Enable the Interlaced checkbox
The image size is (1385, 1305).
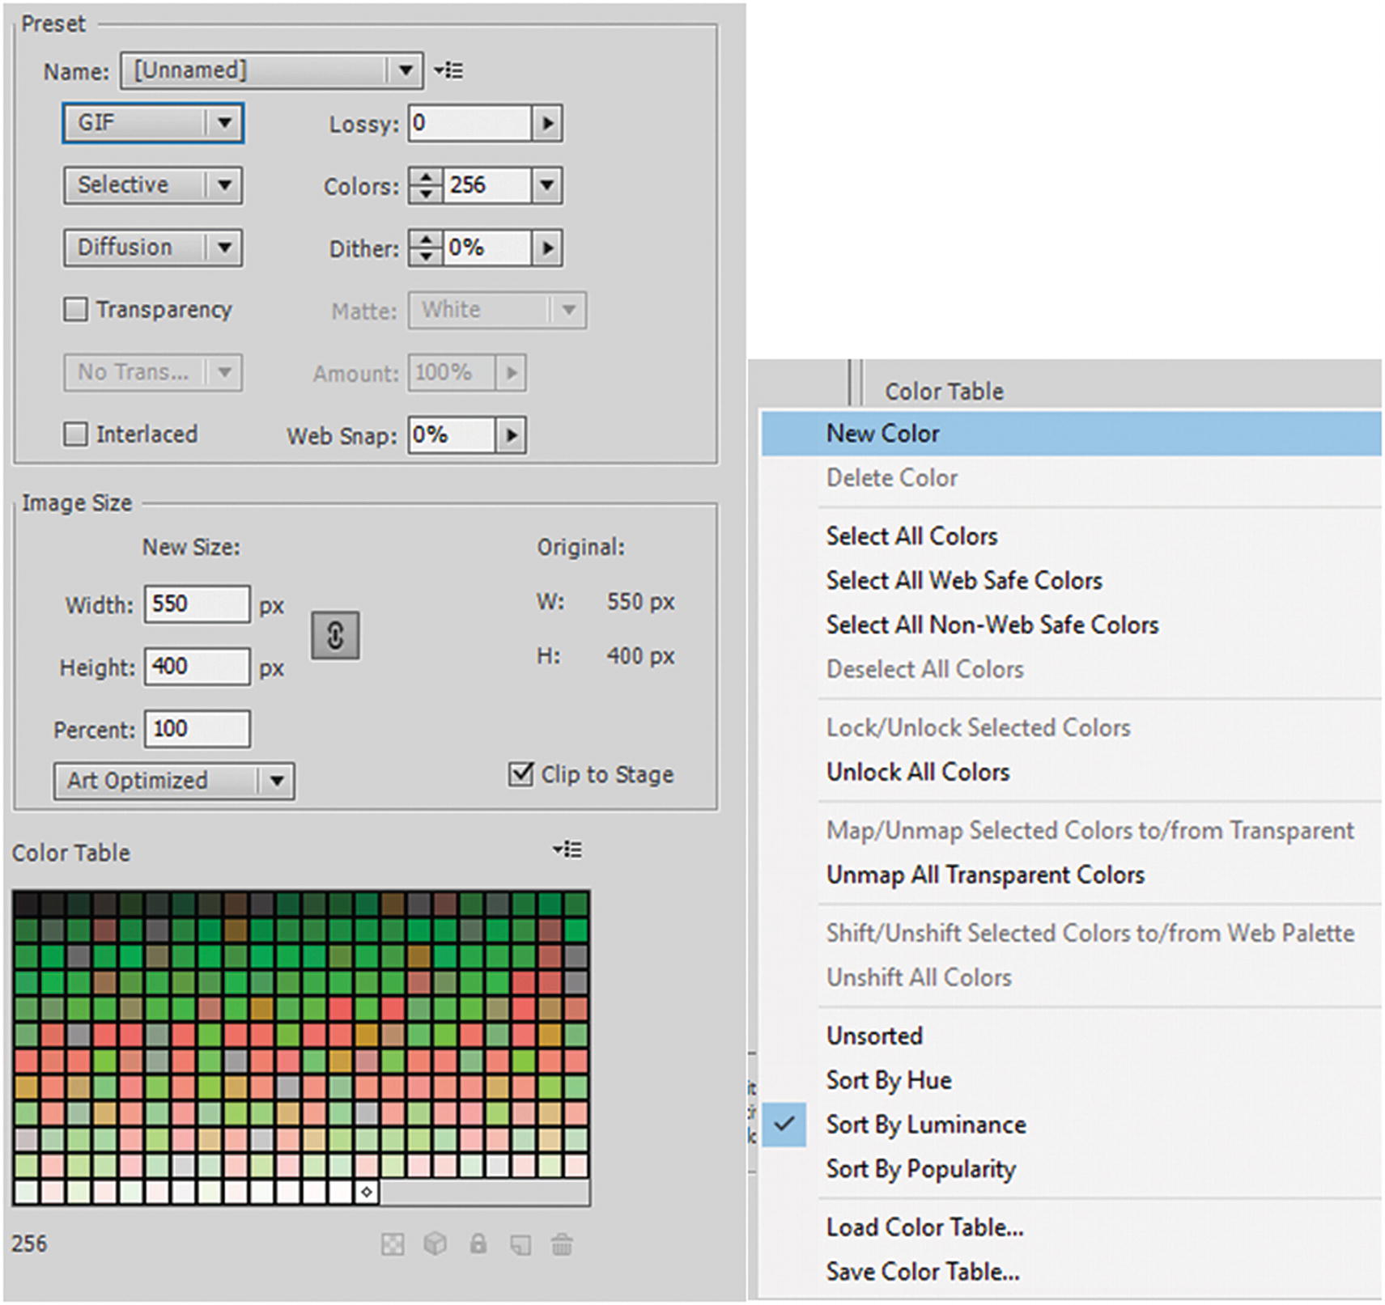click(x=76, y=434)
